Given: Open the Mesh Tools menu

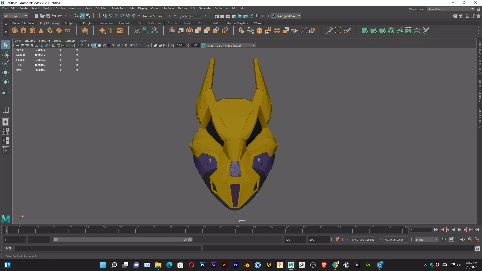Looking at the screenshot, I should click(119, 8).
